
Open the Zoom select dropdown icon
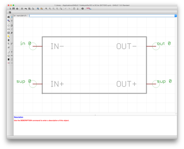(x=61, y=9)
